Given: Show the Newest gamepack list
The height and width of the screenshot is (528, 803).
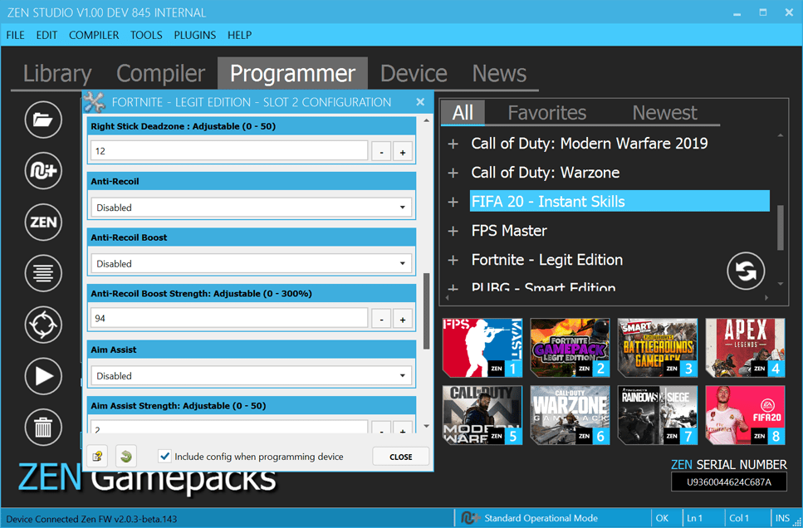Looking at the screenshot, I should [664, 113].
